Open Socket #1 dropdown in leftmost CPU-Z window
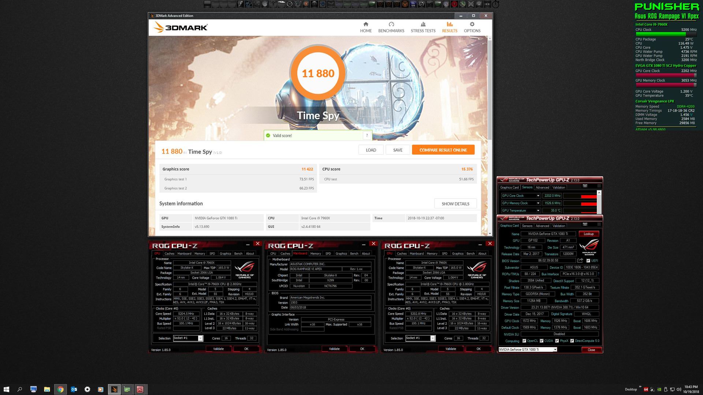Viewport: 703px width, 395px height. click(200, 338)
